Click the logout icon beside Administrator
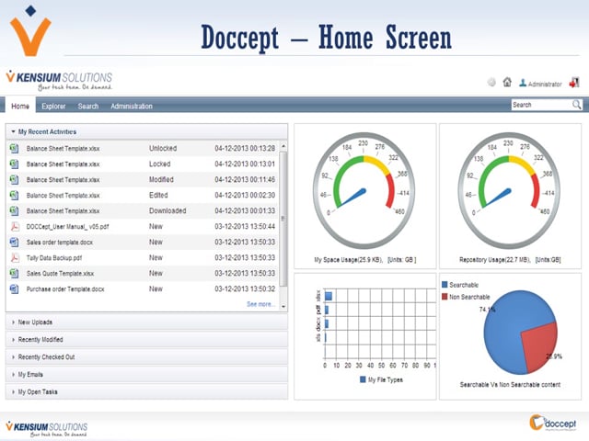Image resolution: width=589 pixels, height=441 pixels. pos(573,82)
